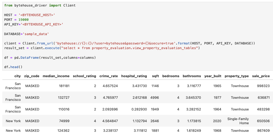Select median income value 74999
Screen dimensions: 273x138
click(x=65, y=121)
